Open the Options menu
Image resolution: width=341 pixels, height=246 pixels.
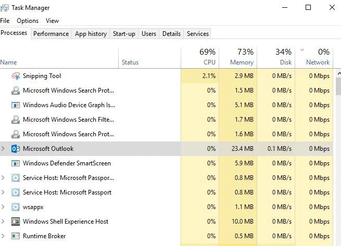[x=28, y=21]
